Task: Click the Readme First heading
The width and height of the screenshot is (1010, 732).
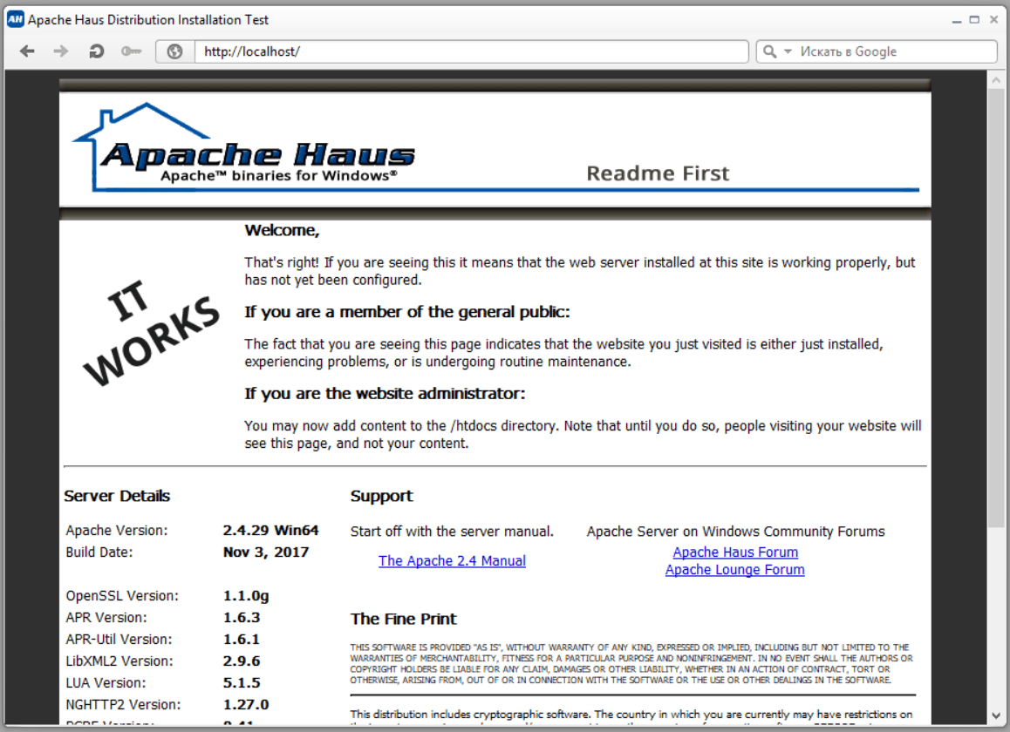Action: point(658,173)
